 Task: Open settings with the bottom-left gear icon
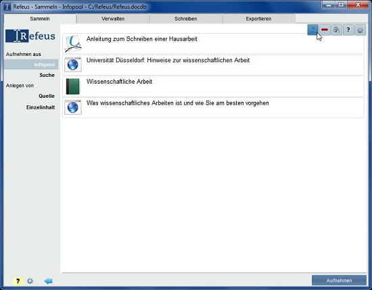coord(30,281)
